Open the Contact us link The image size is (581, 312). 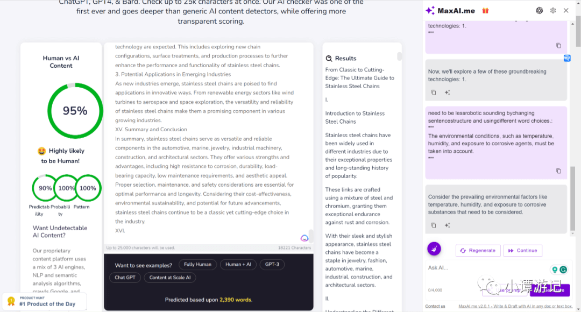point(435,306)
